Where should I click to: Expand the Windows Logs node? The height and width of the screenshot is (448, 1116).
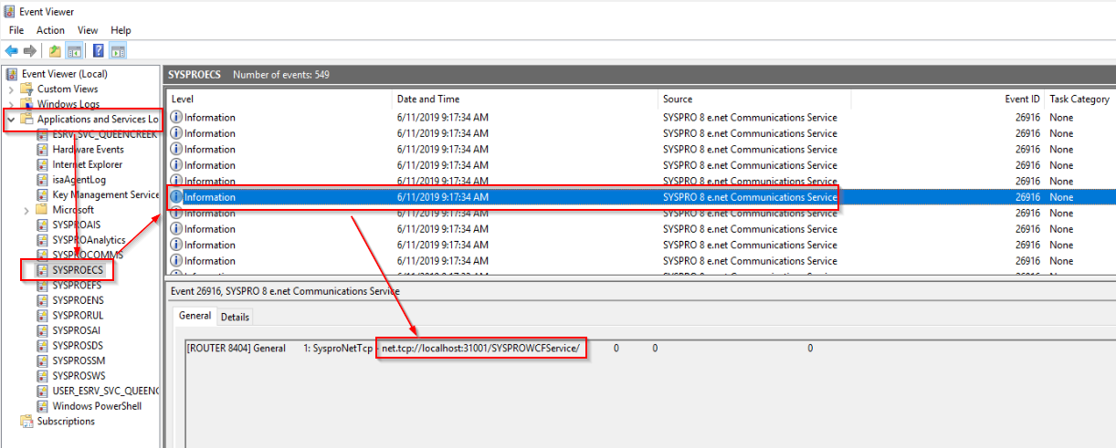point(11,104)
